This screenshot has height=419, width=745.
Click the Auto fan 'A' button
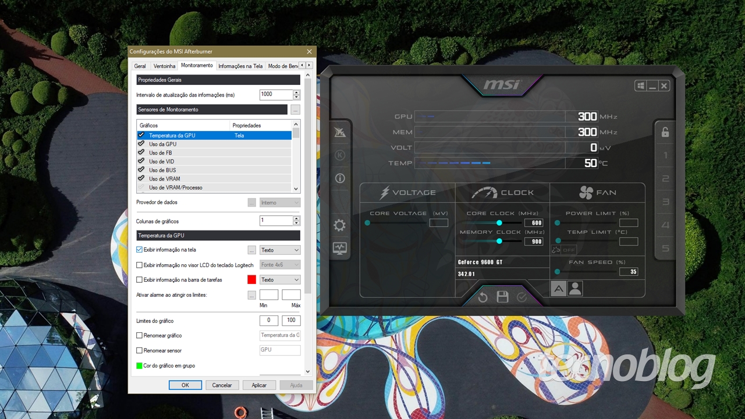558,288
